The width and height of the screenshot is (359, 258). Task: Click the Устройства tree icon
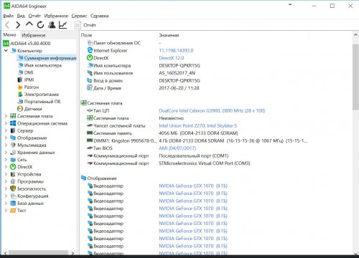coord(13,174)
